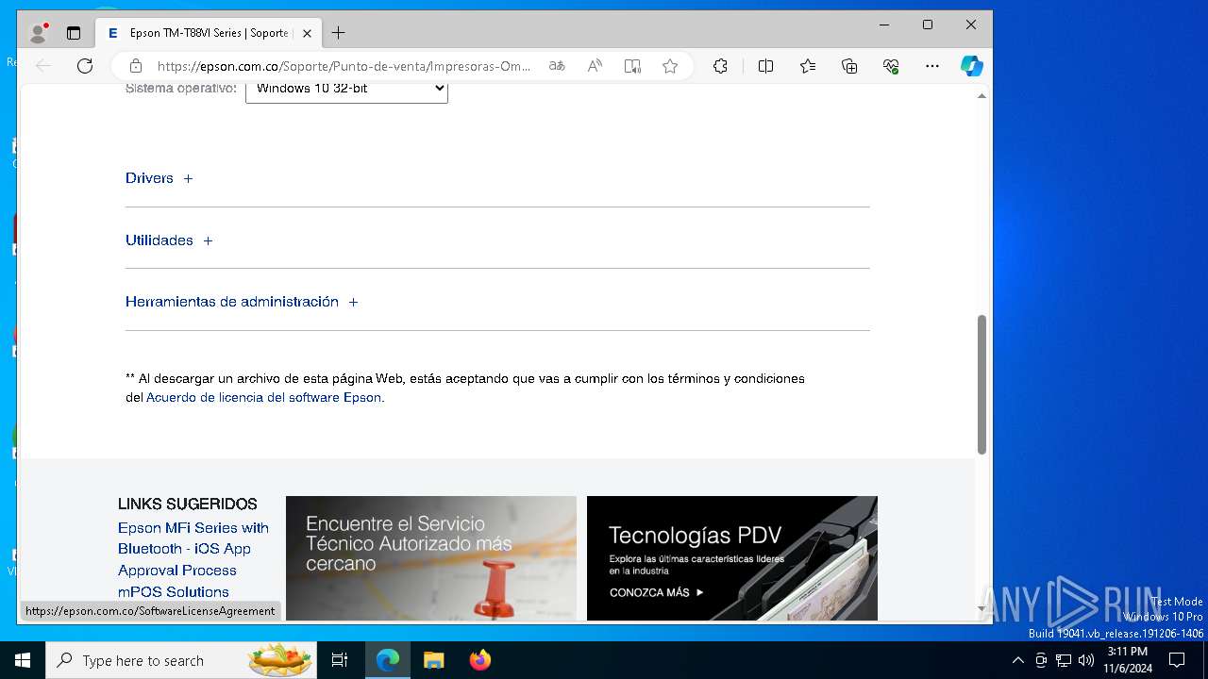The height and width of the screenshot is (679, 1208).
Task: Show hidden system tray icons
Action: 1017,660
